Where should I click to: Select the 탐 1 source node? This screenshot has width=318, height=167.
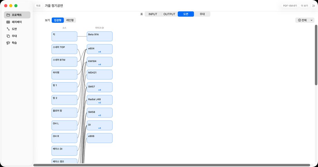tap(64, 87)
